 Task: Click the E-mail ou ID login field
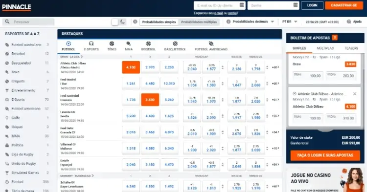[x=219, y=5]
